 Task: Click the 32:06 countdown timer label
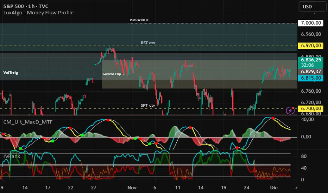click(307, 65)
